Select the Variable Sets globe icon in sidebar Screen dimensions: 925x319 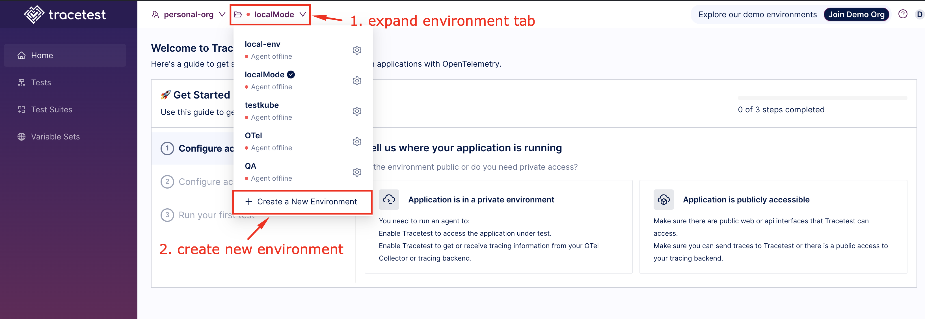click(x=21, y=136)
